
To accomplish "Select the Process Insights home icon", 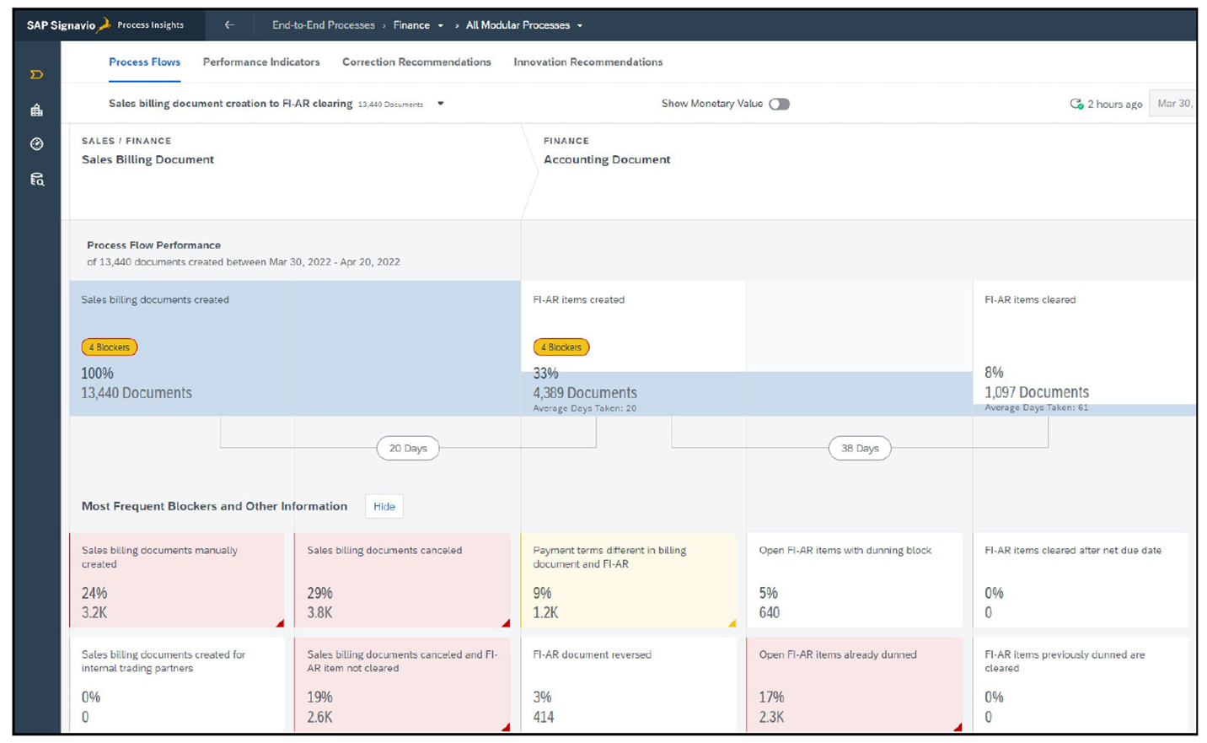I will [x=35, y=74].
